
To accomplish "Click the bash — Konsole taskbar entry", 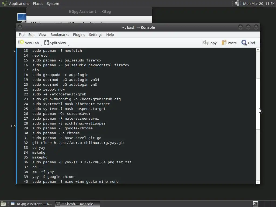I will tap(77, 204).
